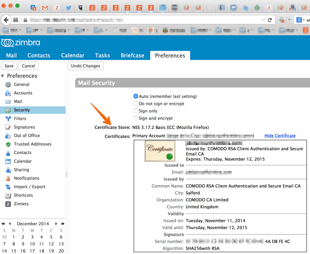Click the sidebar resize handle
This screenshot has height=254, width=310.
coord(67,174)
